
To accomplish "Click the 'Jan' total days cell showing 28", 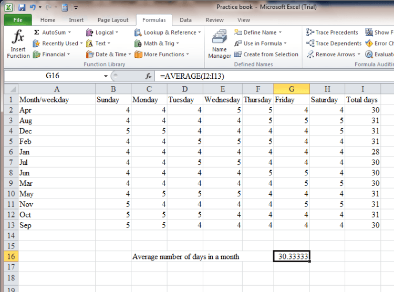I will coord(362,152).
